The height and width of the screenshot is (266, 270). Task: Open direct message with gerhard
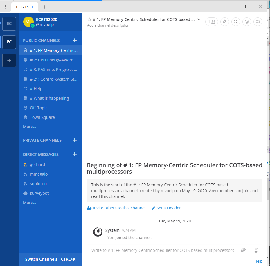(x=51, y=165)
